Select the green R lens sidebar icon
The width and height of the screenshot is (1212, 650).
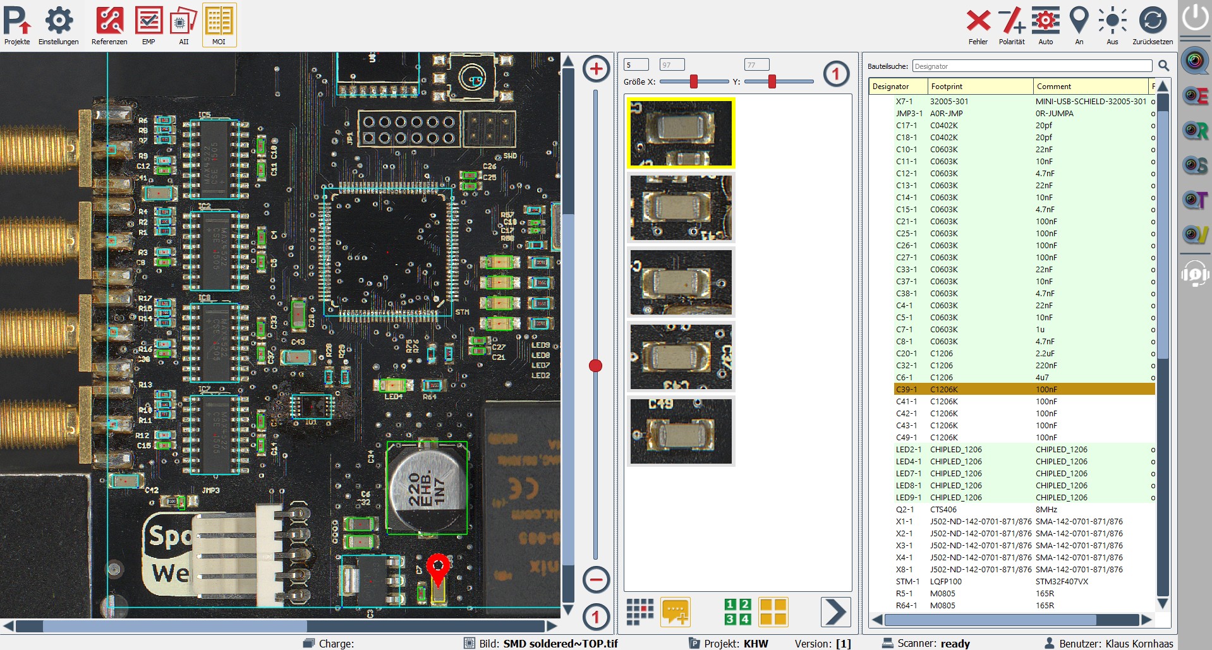pyautogui.click(x=1195, y=131)
